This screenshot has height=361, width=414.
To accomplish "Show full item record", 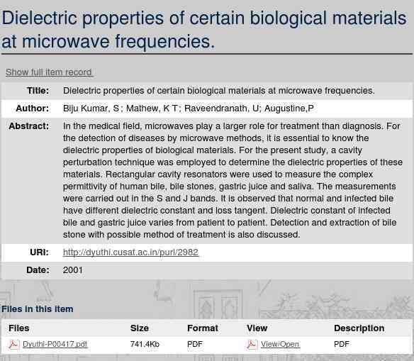I will [50, 72].
